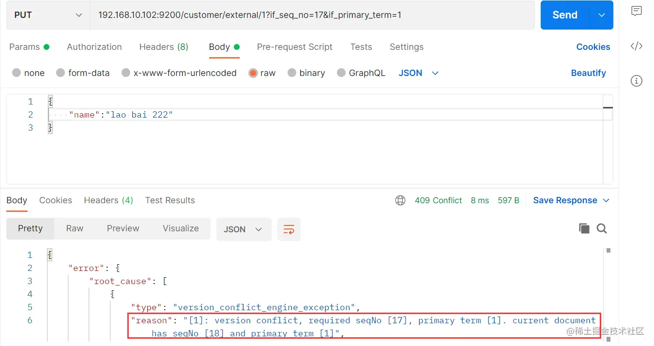Open the Tests tab

[x=361, y=47]
